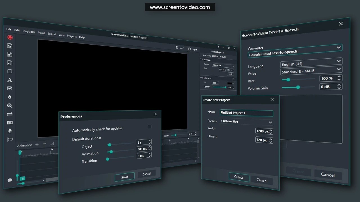The image size is (360, 202).
Task: Open the File menu
Action: [9, 29]
